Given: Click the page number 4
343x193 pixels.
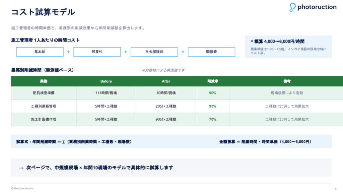Looking at the screenshot, I should [x=336, y=189].
